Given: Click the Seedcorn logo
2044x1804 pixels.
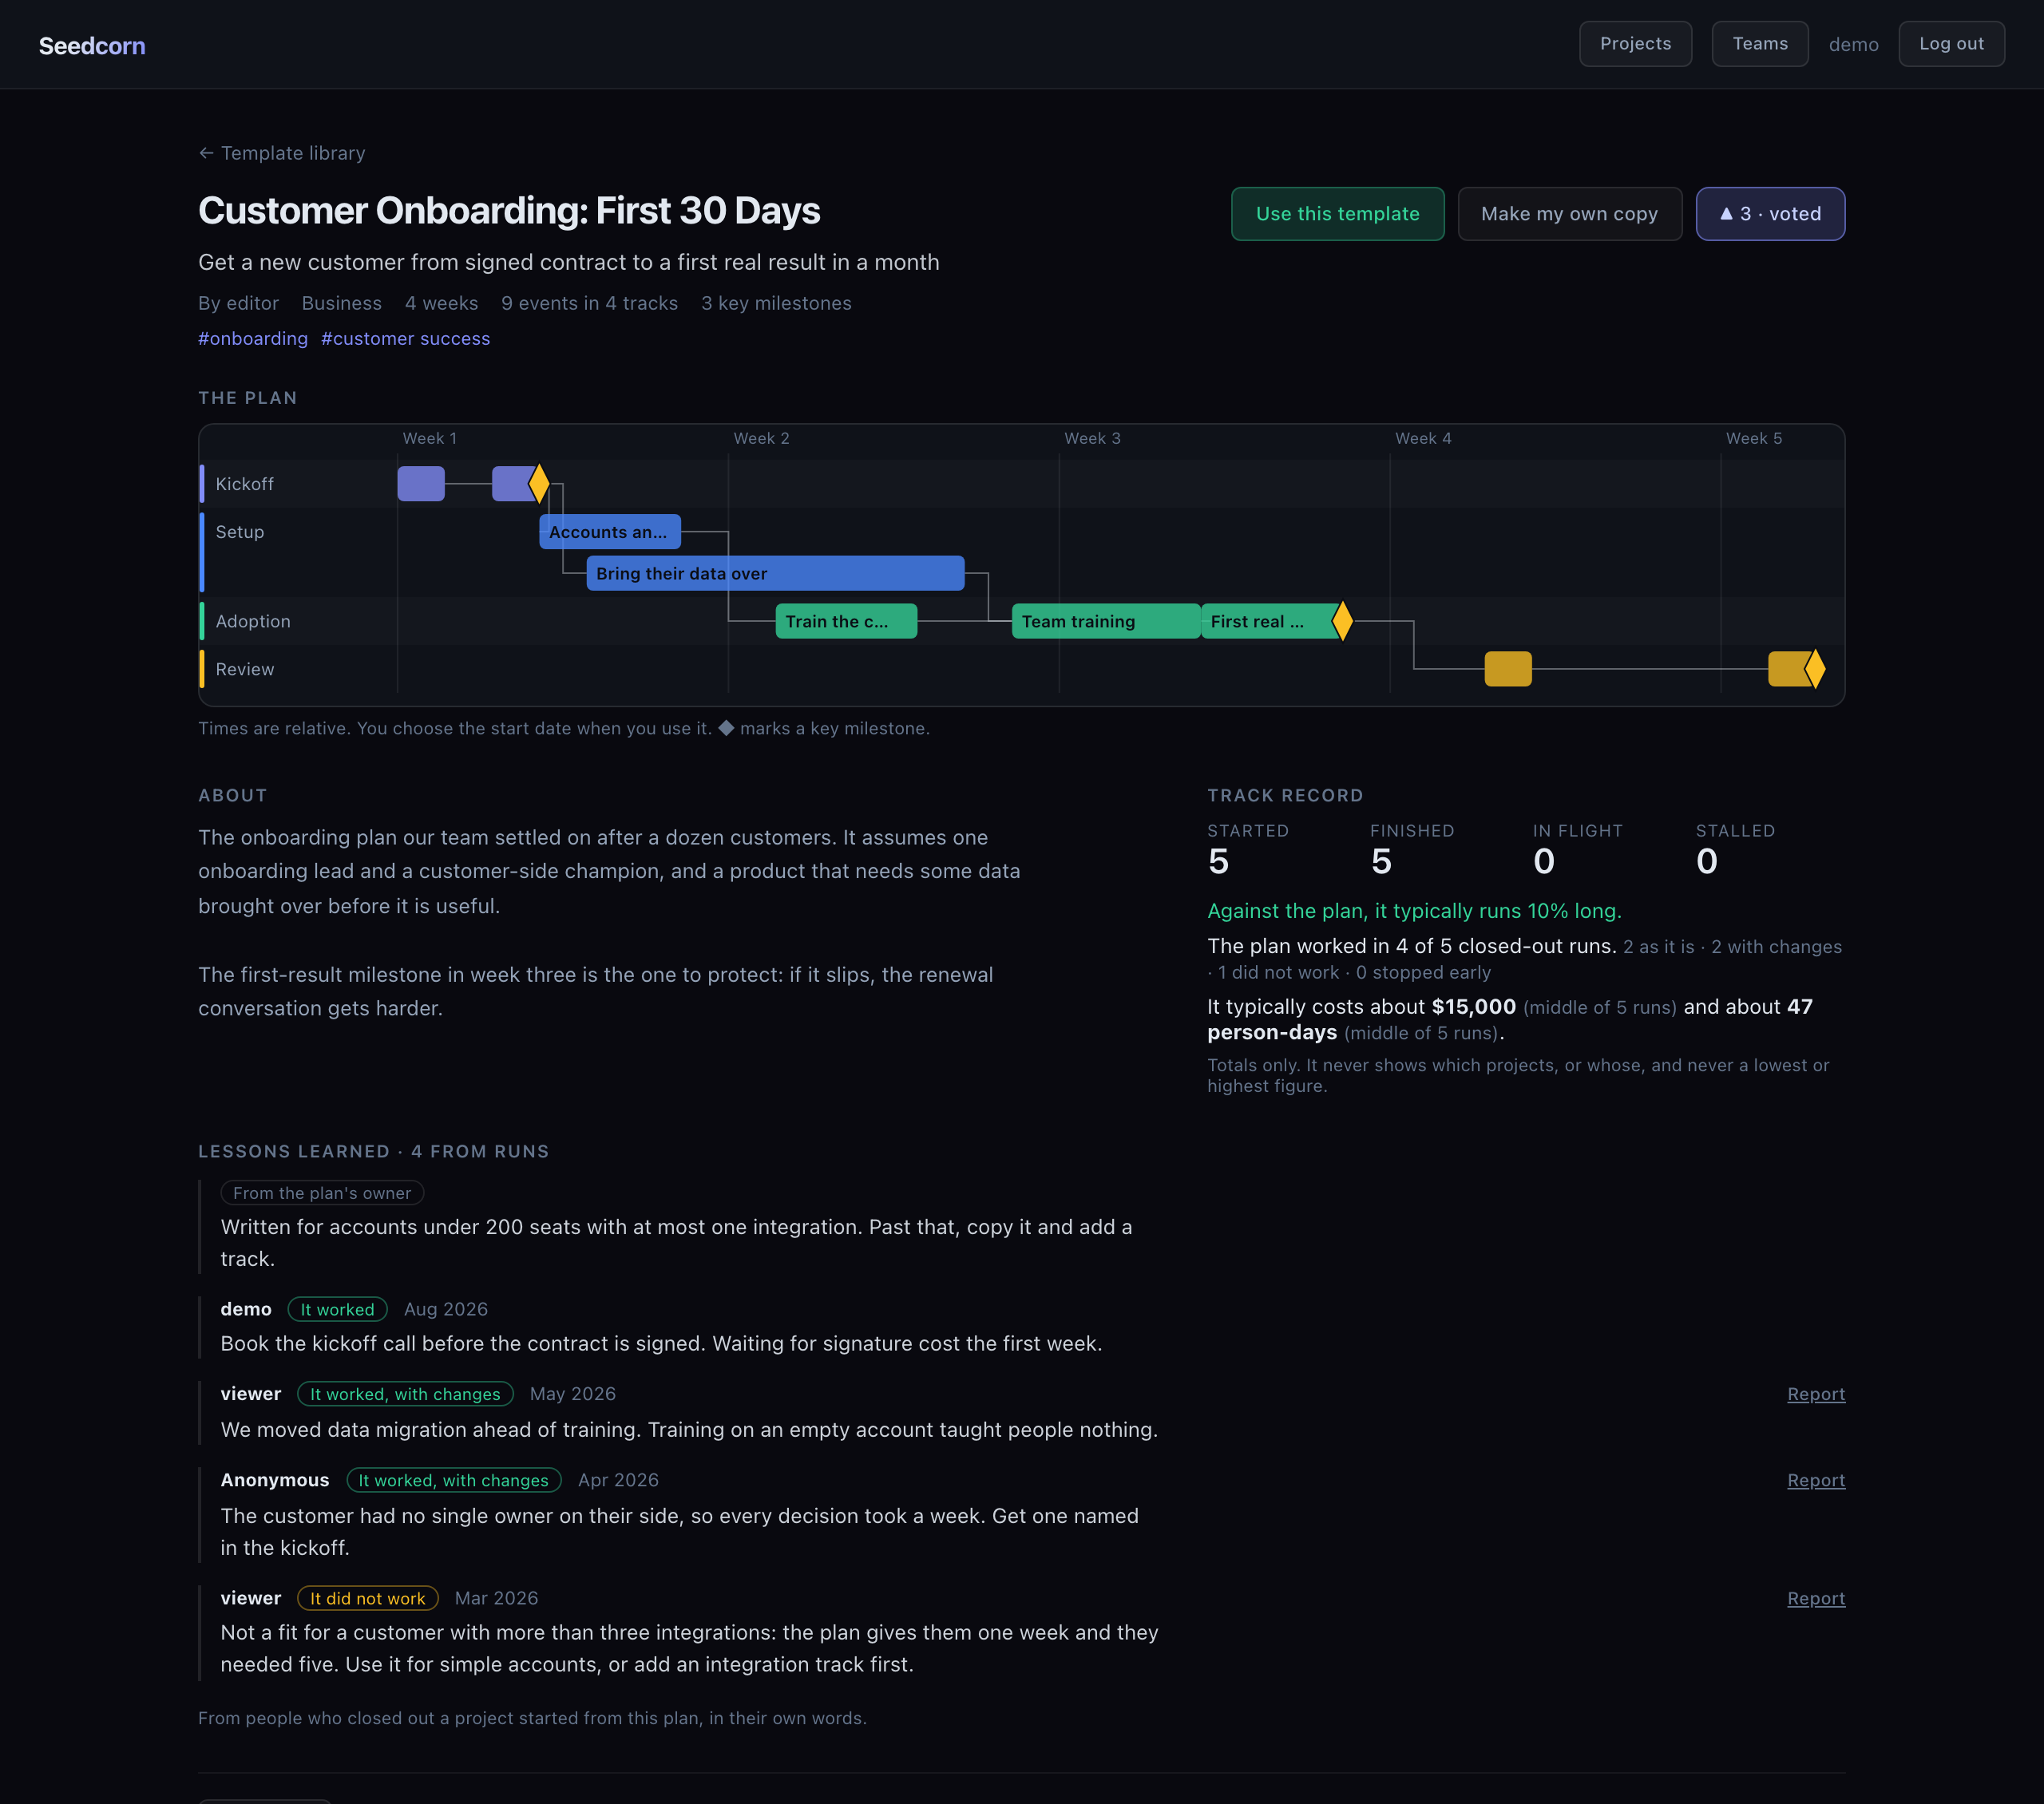Looking at the screenshot, I should point(92,45).
